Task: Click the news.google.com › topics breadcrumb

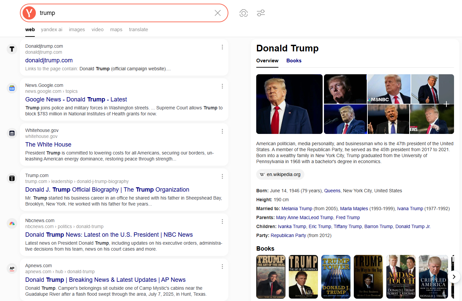Action: [x=51, y=91]
